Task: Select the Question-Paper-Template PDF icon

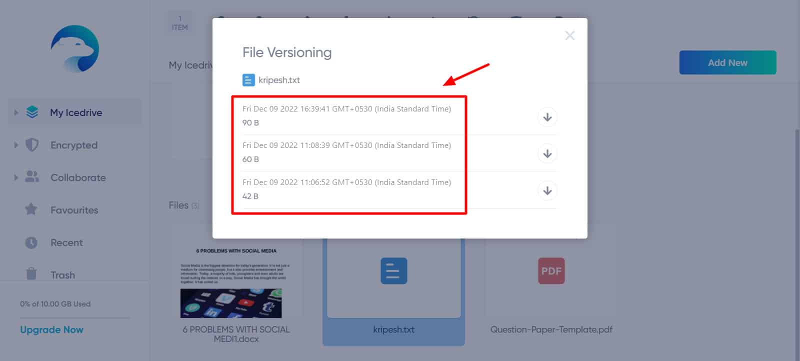Action: 551,270
